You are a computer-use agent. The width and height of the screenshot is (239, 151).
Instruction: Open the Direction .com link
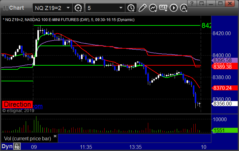coord(22,105)
